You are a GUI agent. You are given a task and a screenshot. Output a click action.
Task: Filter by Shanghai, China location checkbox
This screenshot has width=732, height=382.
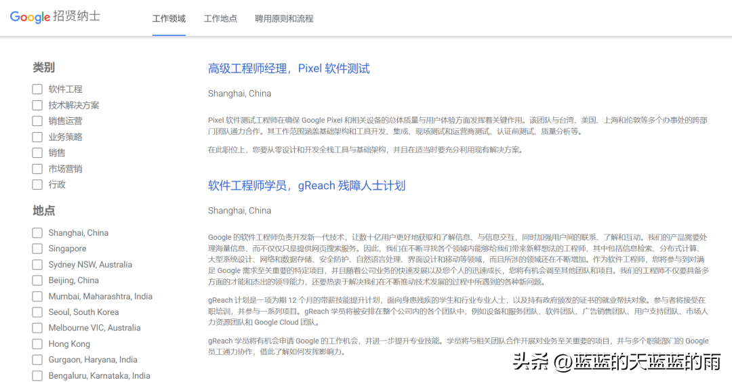click(37, 233)
